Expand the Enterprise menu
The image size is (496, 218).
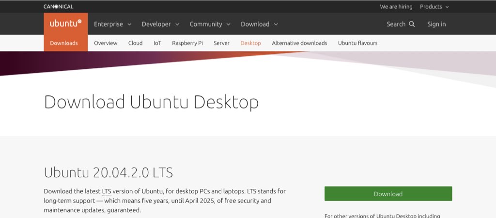point(112,24)
